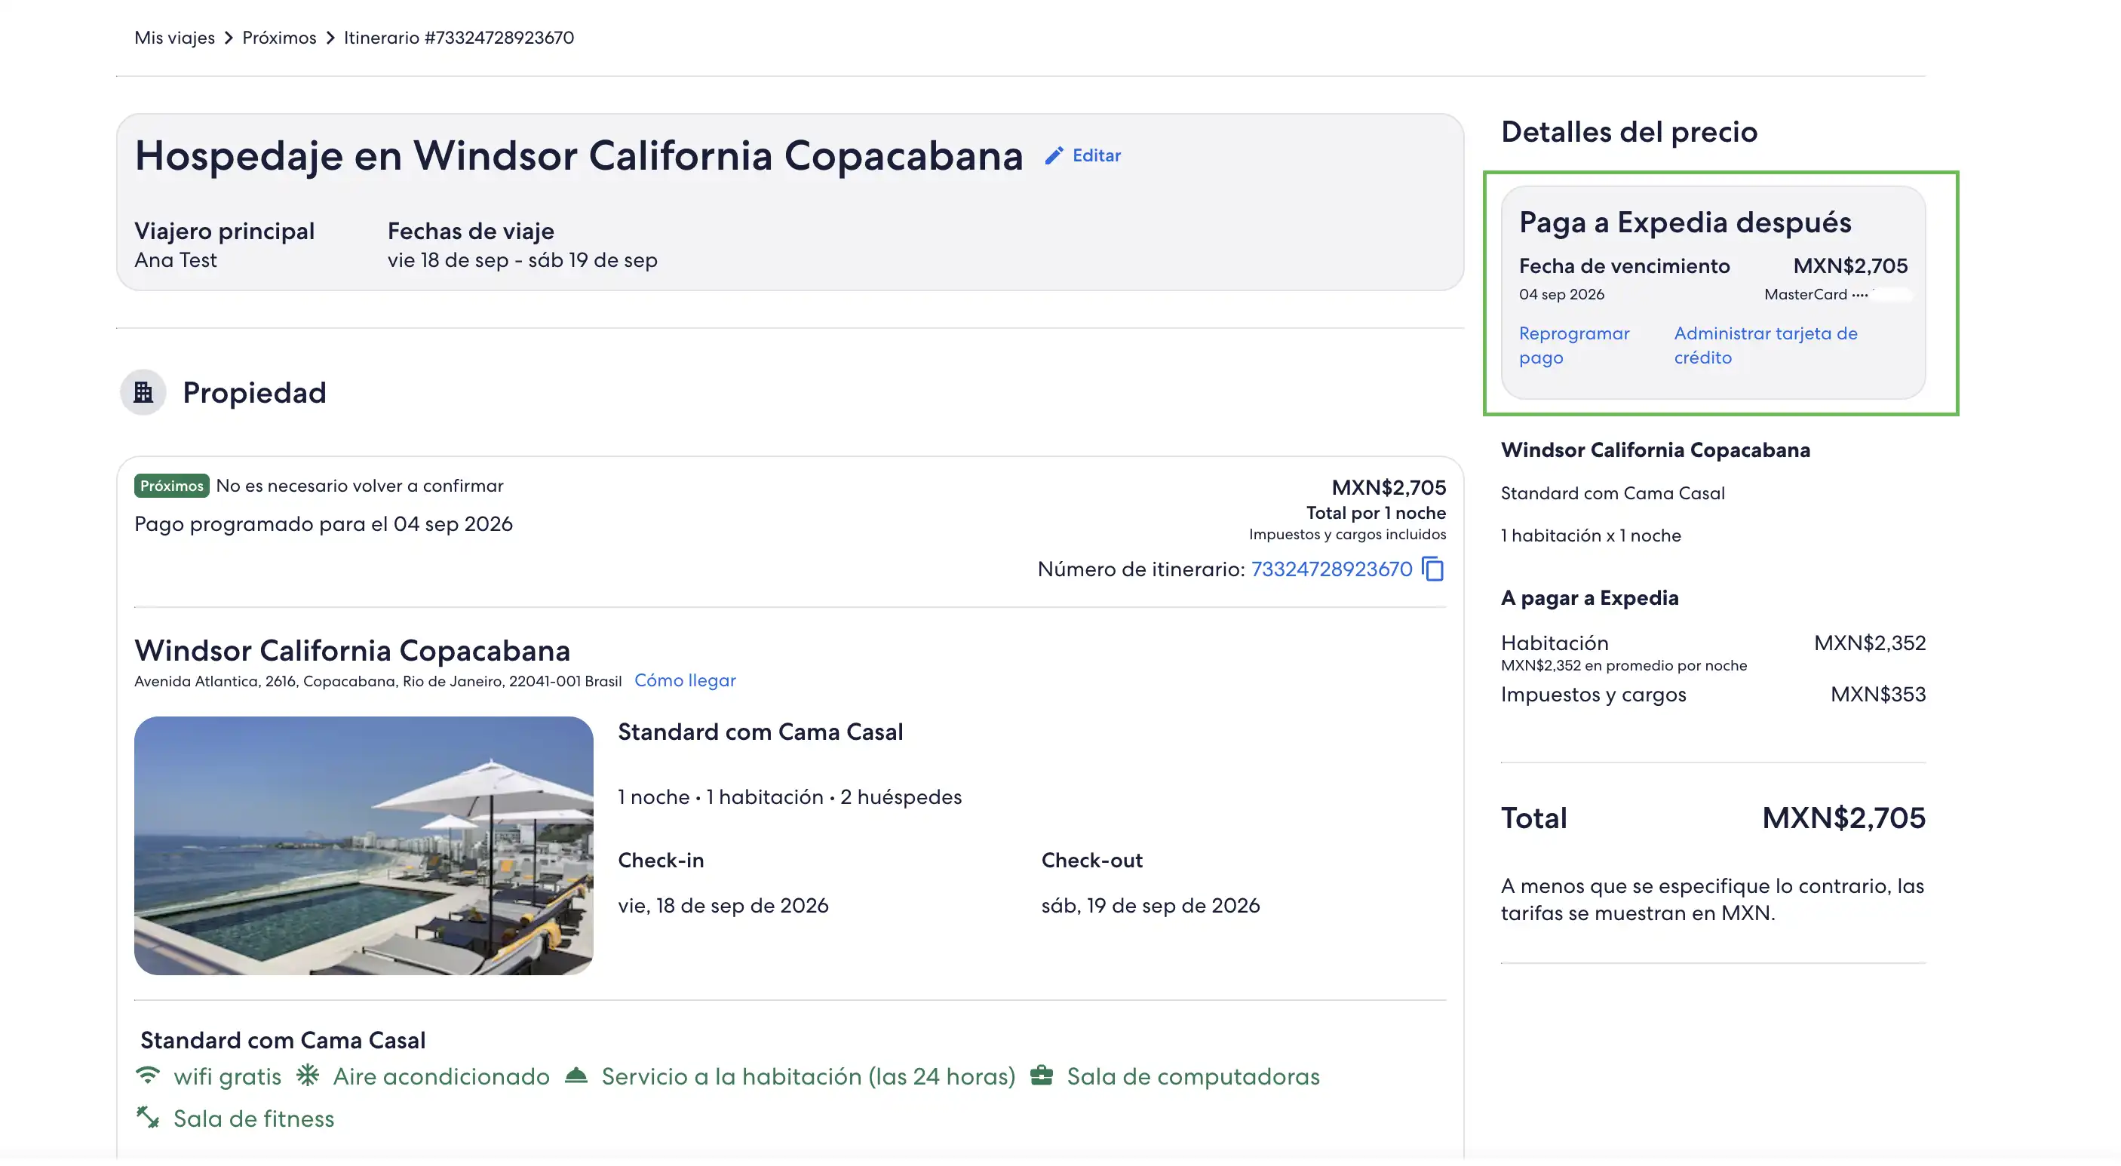Click the room service bell icon
Screen dimensions: 2121x1166
tap(577, 1076)
